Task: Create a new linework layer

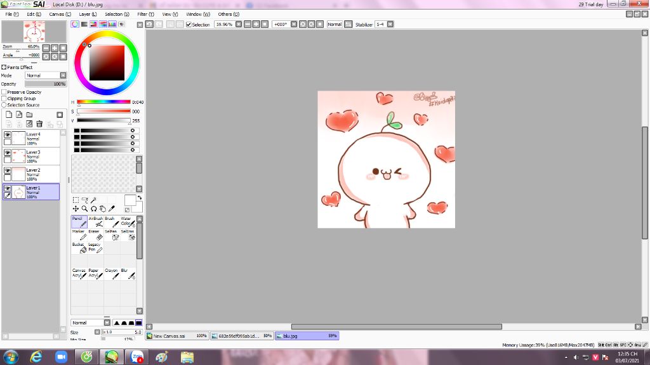Action: (x=19, y=115)
